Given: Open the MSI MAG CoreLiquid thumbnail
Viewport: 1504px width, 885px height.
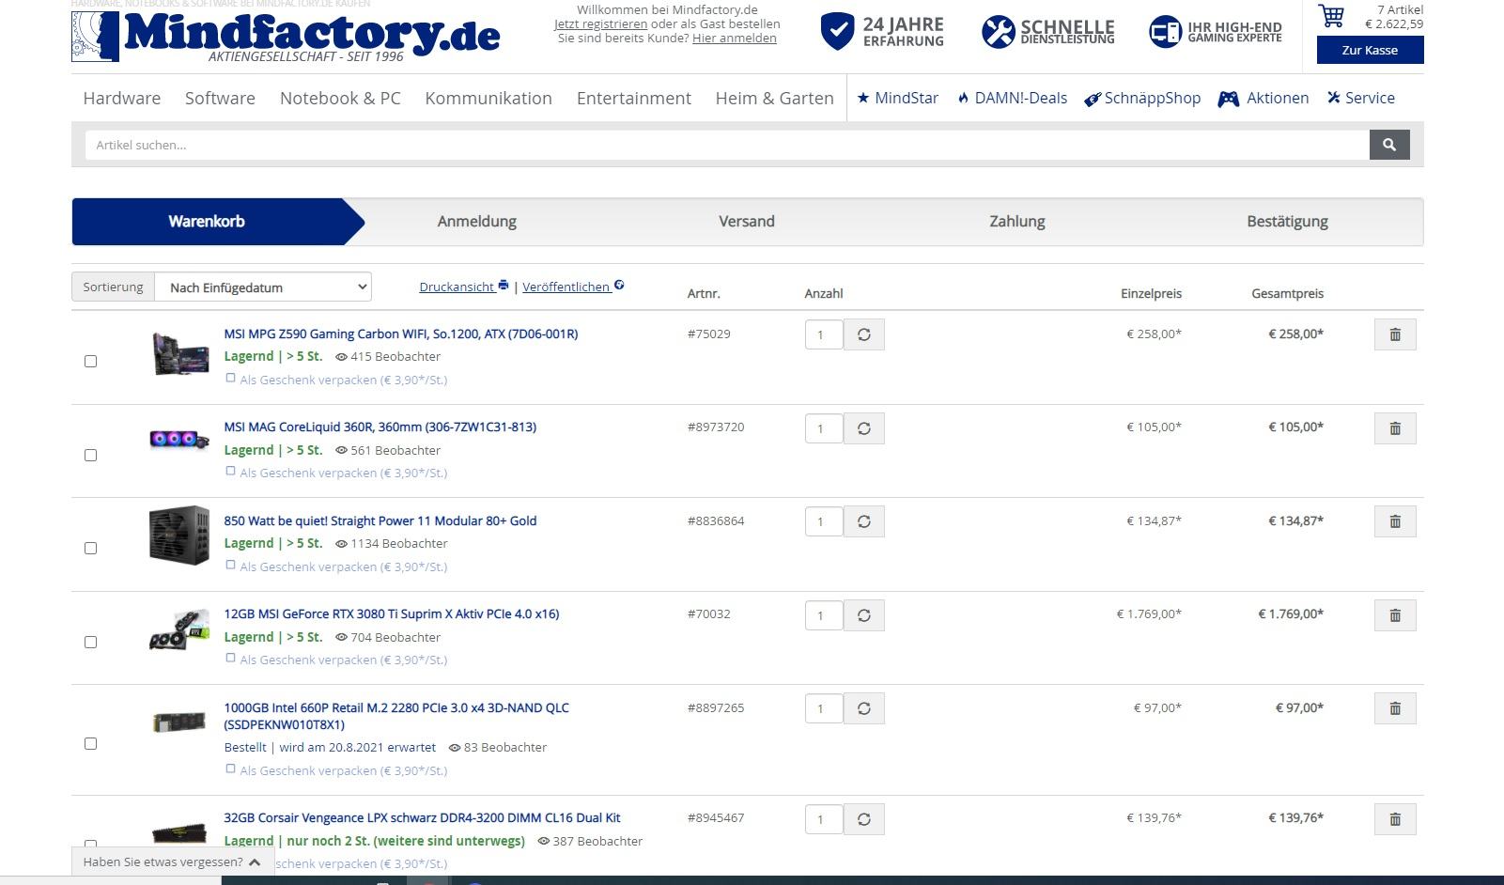Looking at the screenshot, I should [x=178, y=439].
